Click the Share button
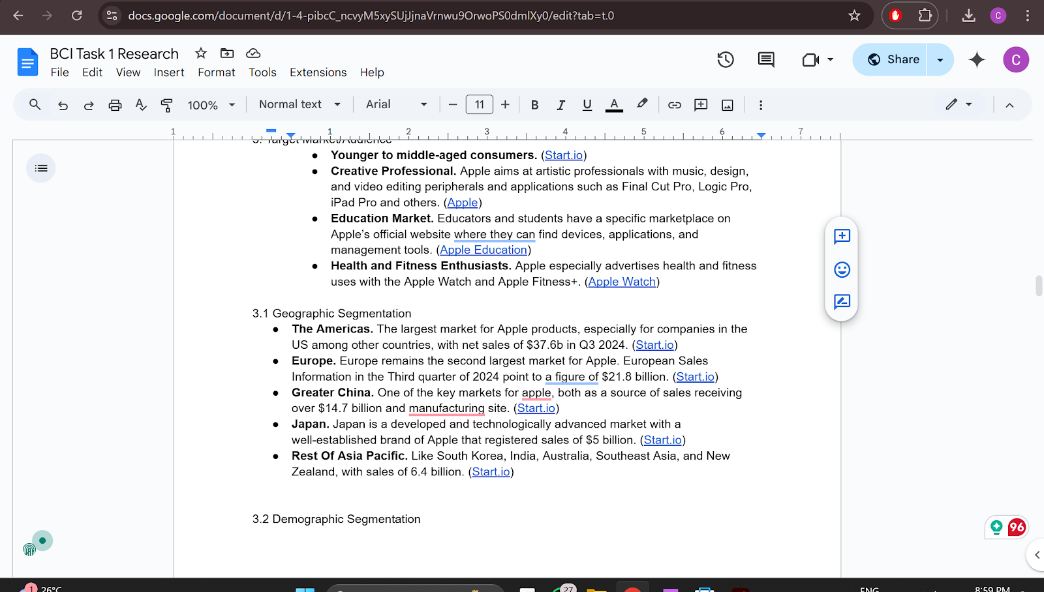 click(891, 59)
